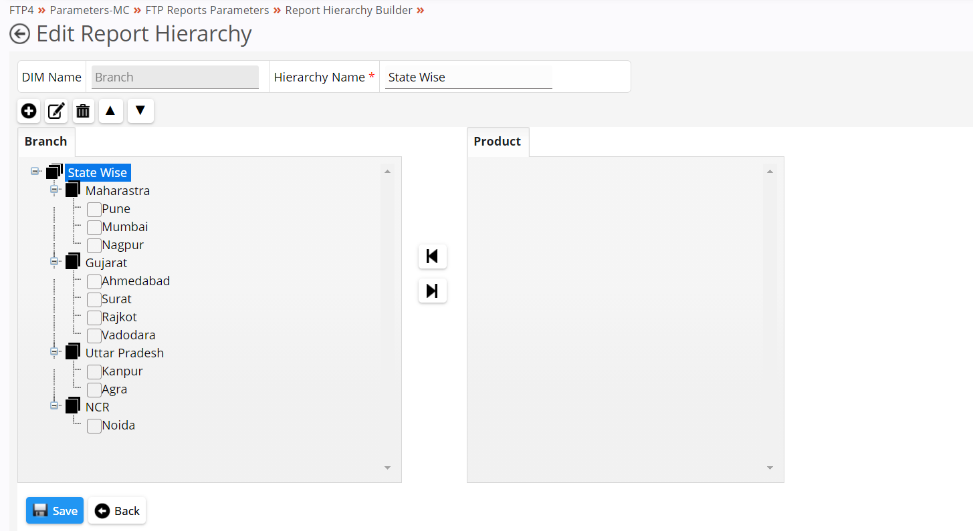The height and width of the screenshot is (531, 973).
Task: Move node up with triangle icon
Action: pyautogui.click(x=110, y=111)
